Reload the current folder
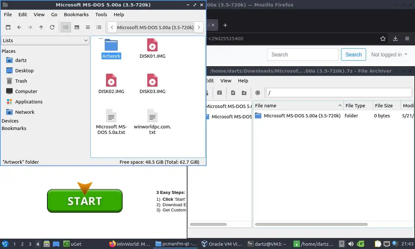 52,28
